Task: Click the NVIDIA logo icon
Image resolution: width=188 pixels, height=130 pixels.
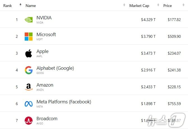Action: (29, 20)
